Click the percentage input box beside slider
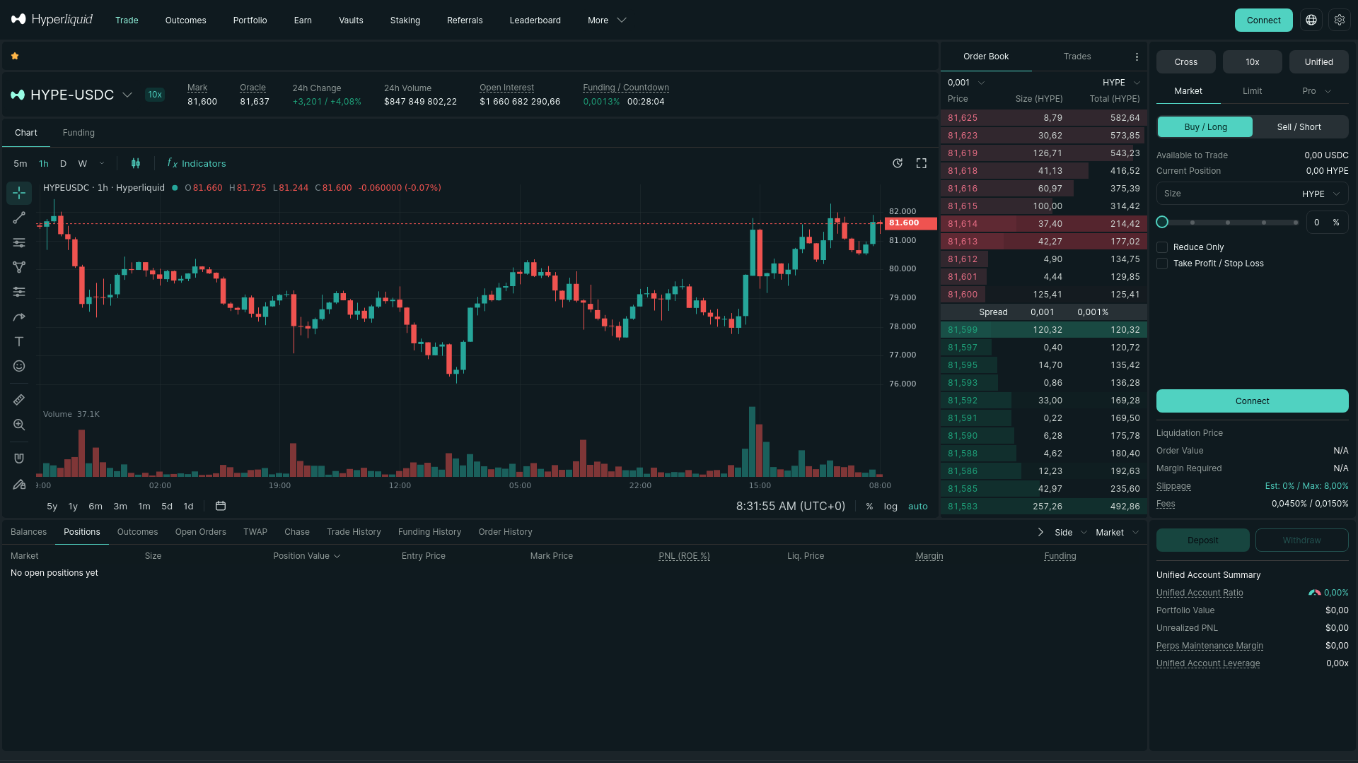This screenshot has width=1358, height=763. point(1327,223)
